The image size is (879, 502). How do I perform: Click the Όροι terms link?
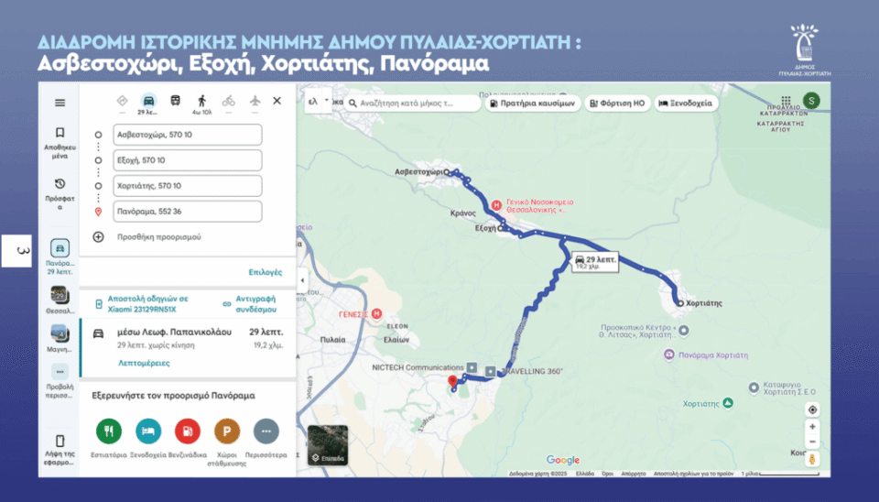coord(608,474)
